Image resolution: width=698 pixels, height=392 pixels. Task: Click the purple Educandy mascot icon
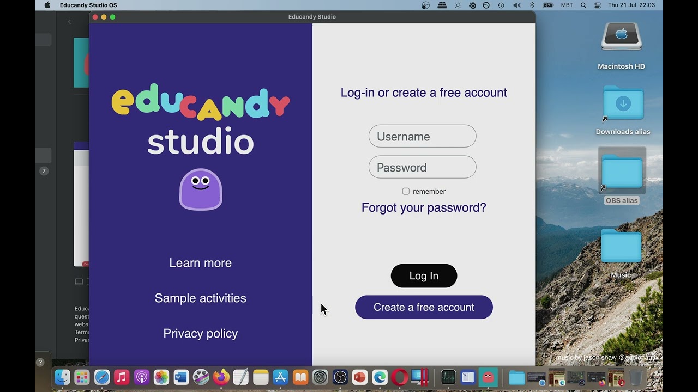201,189
